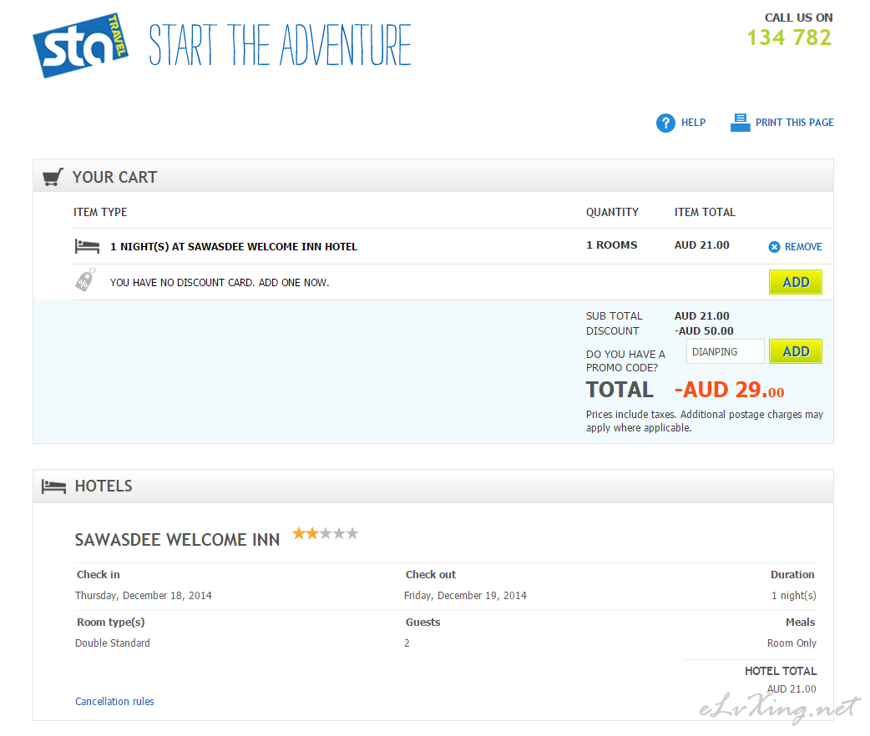Screen dimensions: 870x736
Task: Click the Help question mark icon
Action: pyautogui.click(x=665, y=123)
